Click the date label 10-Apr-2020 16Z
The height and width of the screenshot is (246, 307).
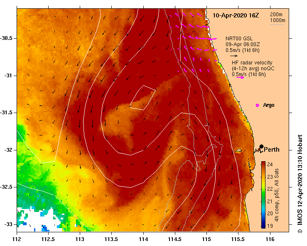(x=236, y=15)
